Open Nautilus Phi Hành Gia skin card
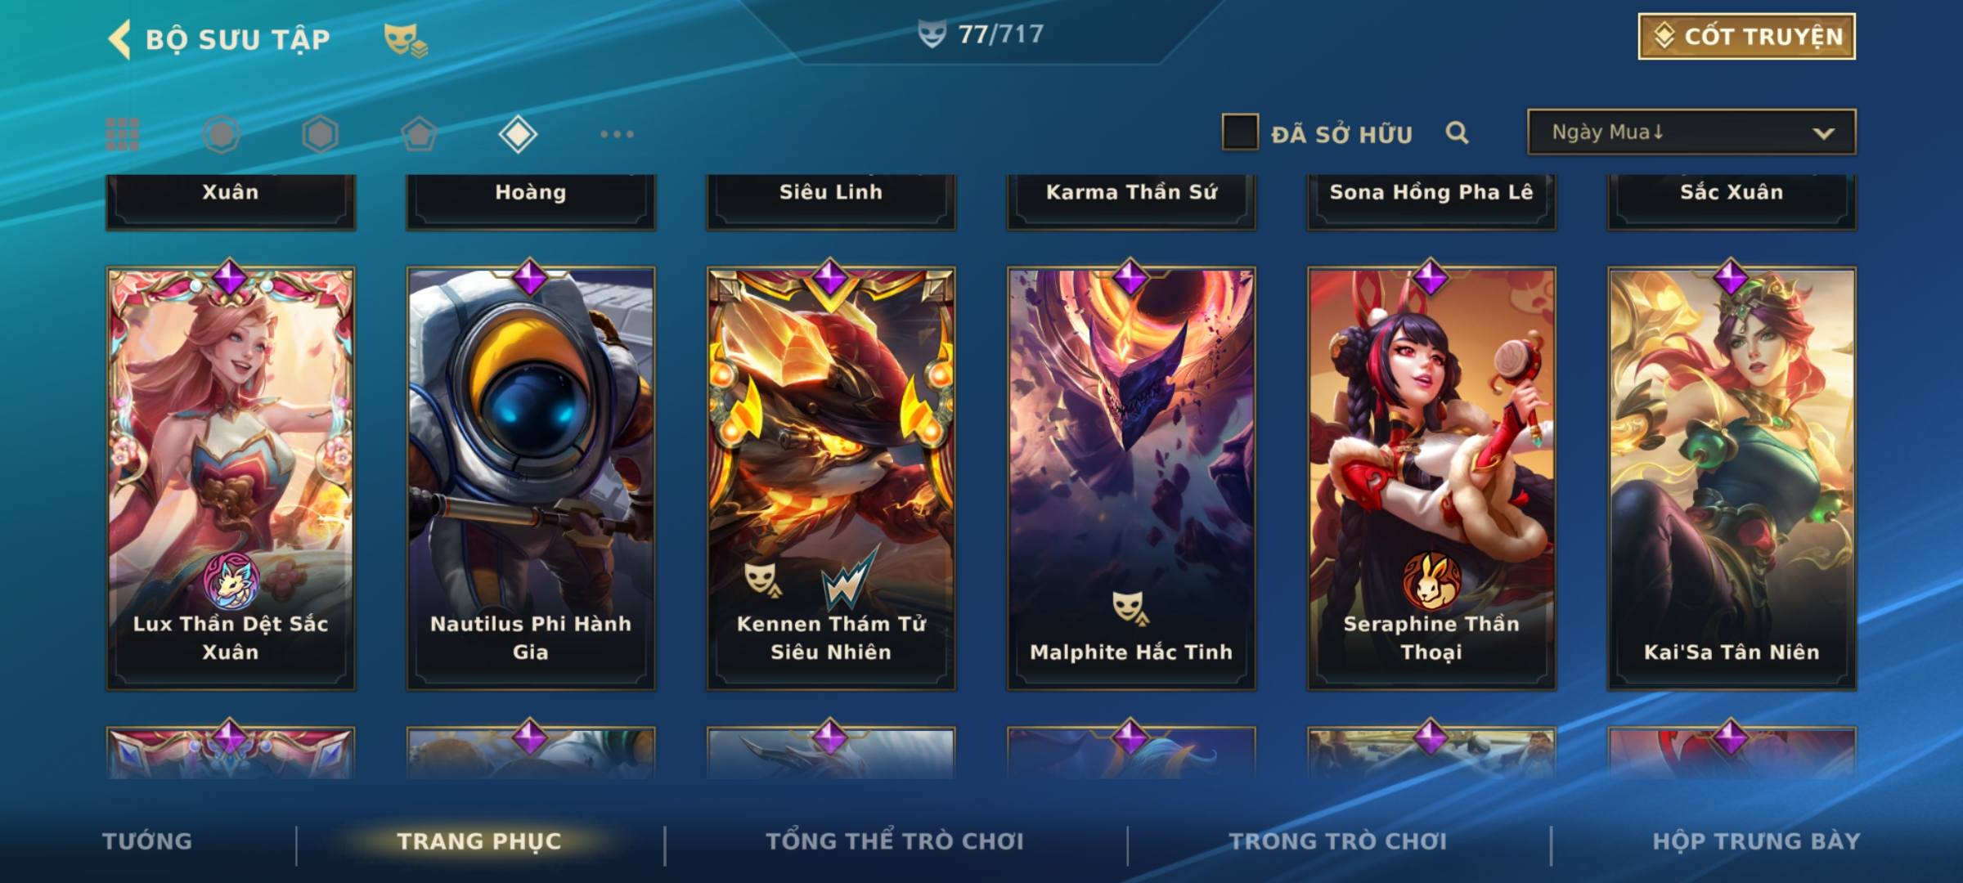Screen dimensions: 1963x883 coord(531,479)
